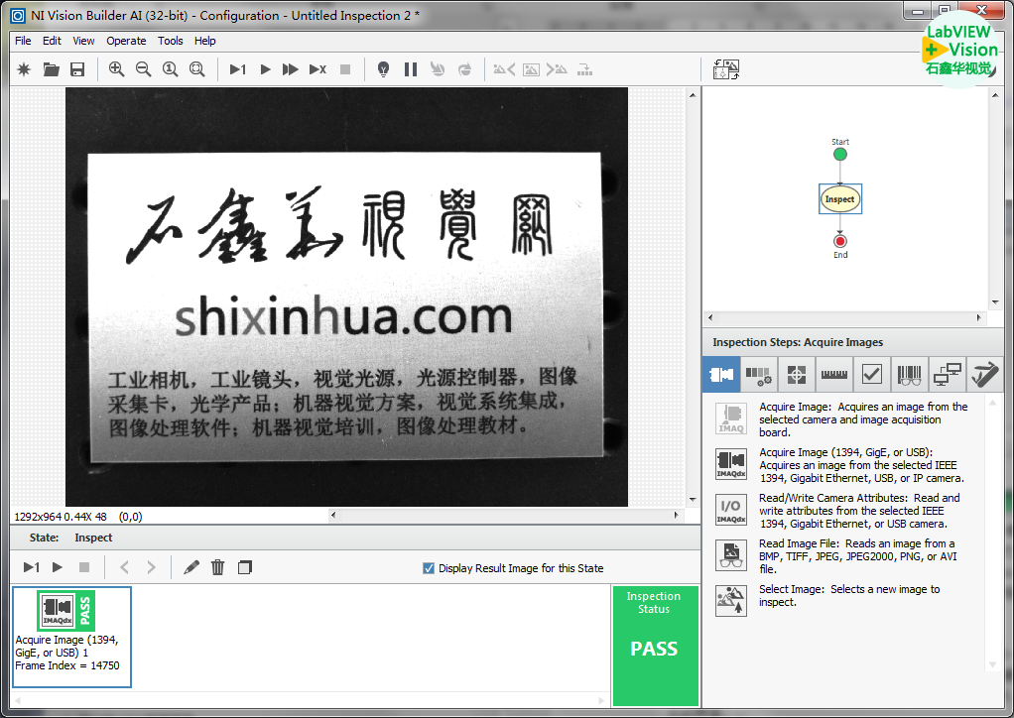The height and width of the screenshot is (718, 1014).
Task: Select the Inspect state node in the diagram
Action: (x=839, y=199)
